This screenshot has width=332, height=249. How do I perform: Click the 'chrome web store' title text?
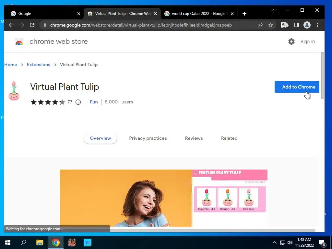pos(58,41)
